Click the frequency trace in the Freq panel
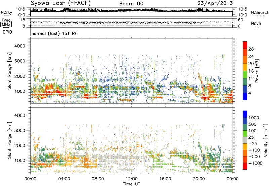269x186 pixels. tap(131, 25)
